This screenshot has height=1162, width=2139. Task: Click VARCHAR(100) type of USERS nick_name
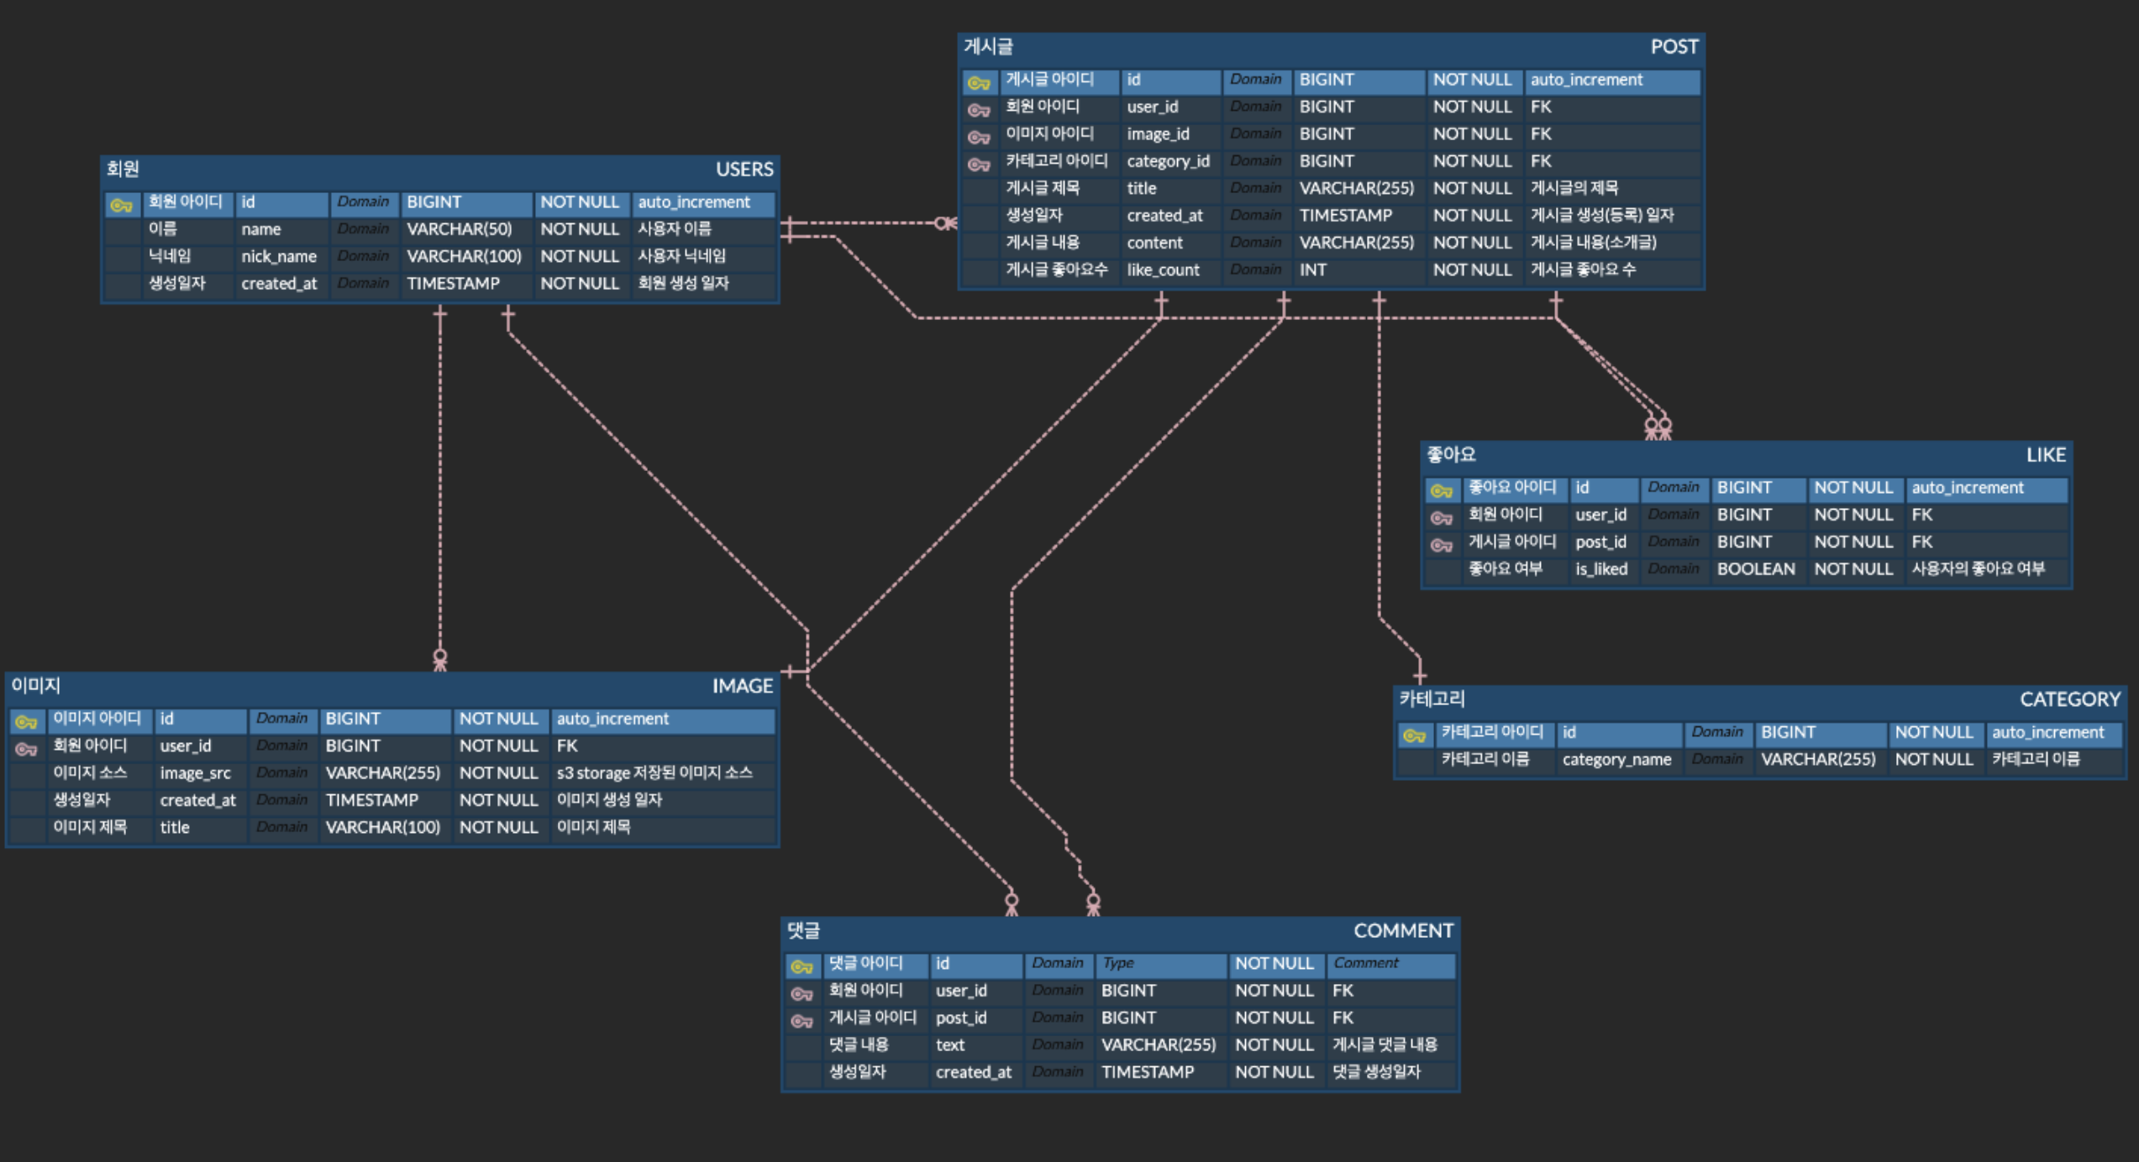tap(464, 256)
